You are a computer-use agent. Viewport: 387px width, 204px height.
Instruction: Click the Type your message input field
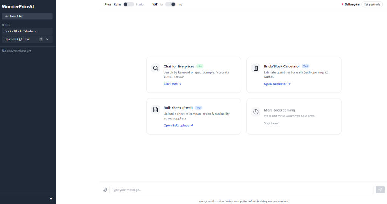pyautogui.click(x=241, y=190)
